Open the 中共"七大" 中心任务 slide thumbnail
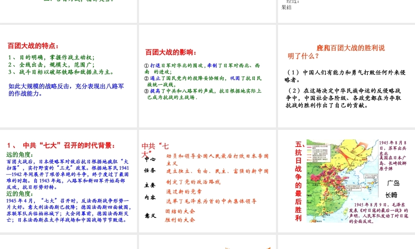 [x=207, y=181]
